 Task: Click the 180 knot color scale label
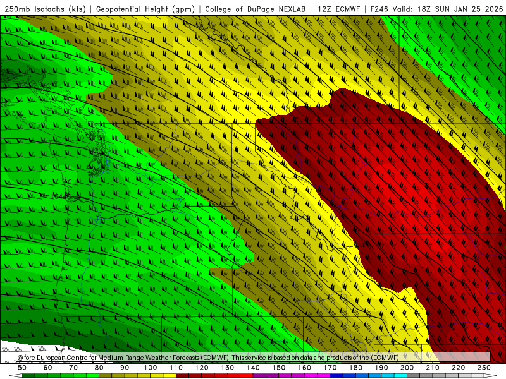[356, 368]
